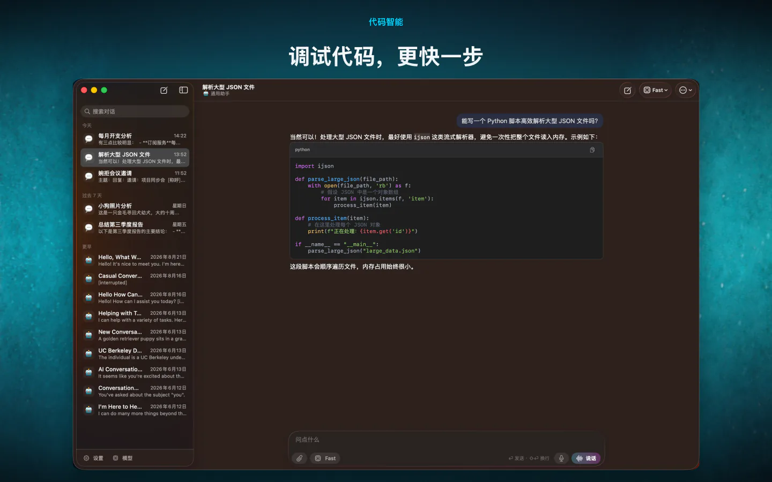Screen dimensions: 772x482
Task: Open the New Conversa... conversation
Action: (x=135, y=336)
